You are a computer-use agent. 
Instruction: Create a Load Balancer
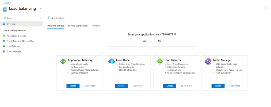coord(170,86)
